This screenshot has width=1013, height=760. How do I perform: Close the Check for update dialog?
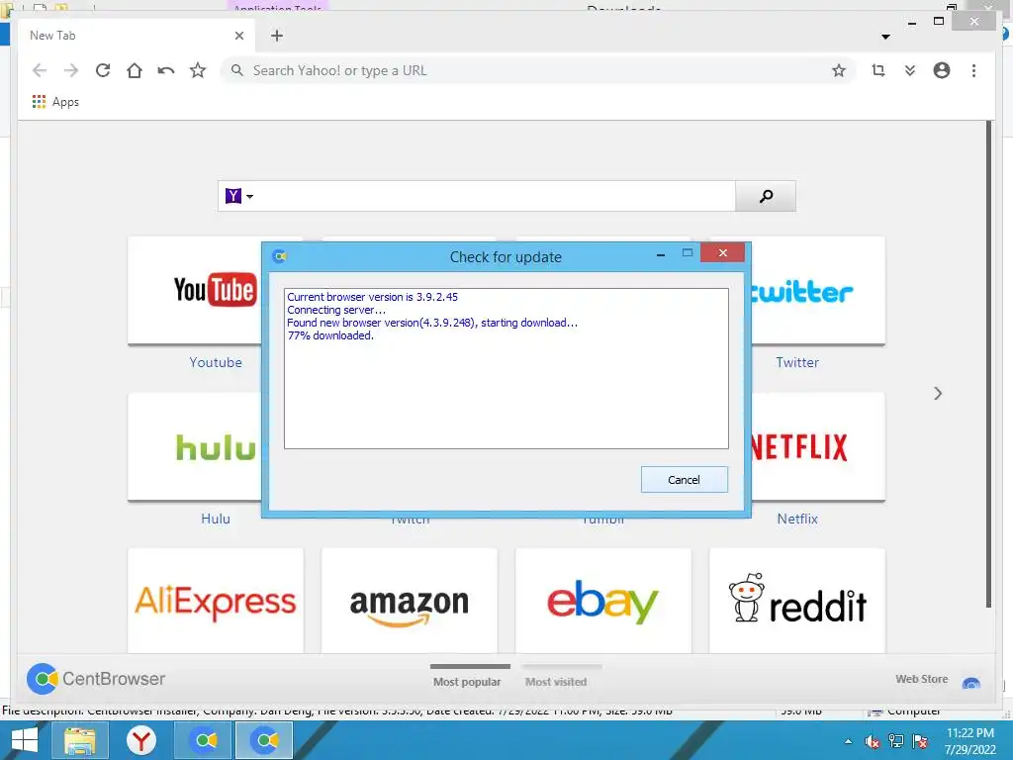pyautogui.click(x=723, y=252)
